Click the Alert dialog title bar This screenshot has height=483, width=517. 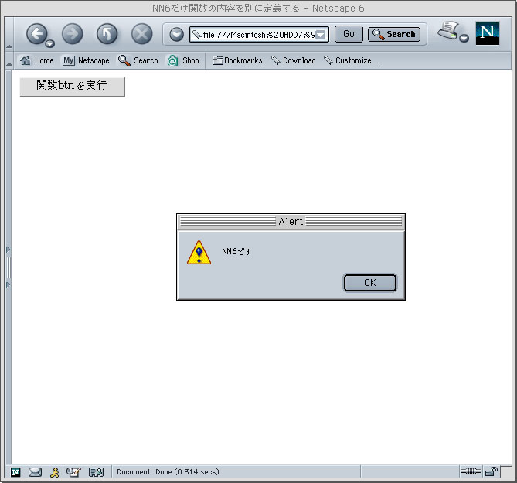point(291,222)
